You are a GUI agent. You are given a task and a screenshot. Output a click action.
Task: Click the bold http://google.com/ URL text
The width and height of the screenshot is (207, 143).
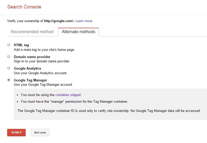click(x=59, y=21)
